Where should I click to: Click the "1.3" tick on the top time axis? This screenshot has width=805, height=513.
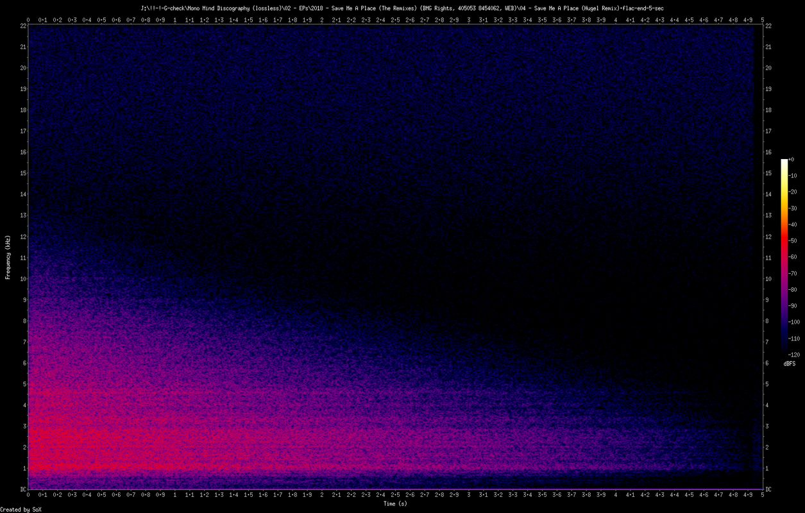(219, 19)
